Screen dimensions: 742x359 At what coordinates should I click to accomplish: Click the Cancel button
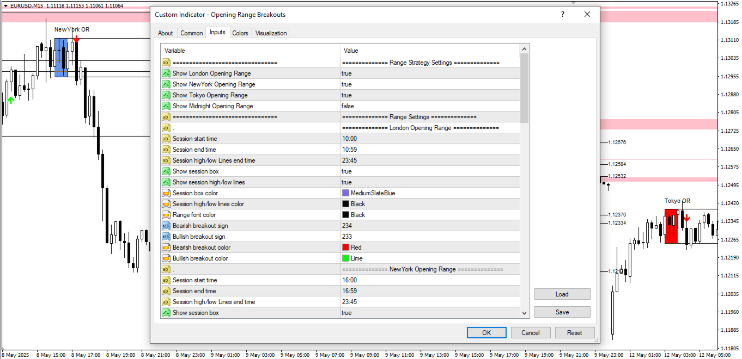(x=531, y=332)
